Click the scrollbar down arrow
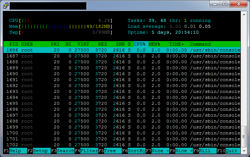 pos(244,151)
